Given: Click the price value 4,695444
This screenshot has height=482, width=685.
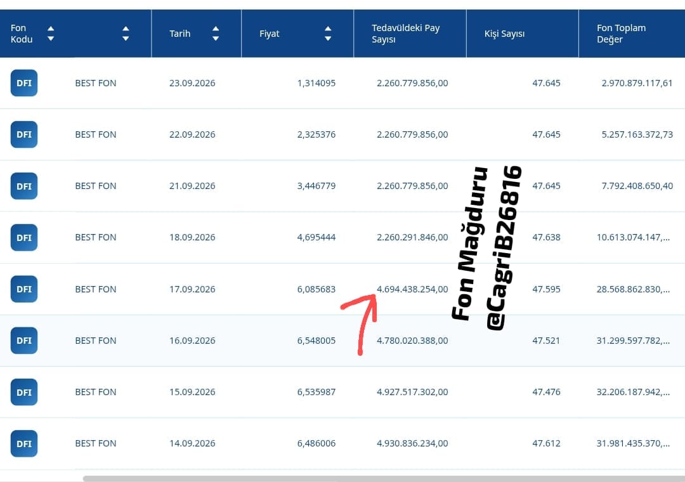Looking at the screenshot, I should click(316, 237).
